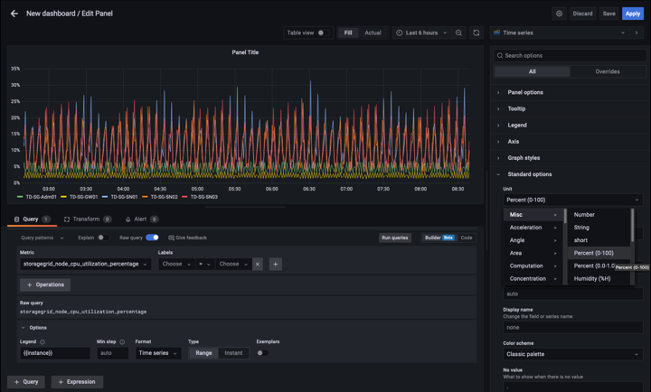This screenshot has width=651, height=392.
Task: Click the zoom out time range icon
Action: coord(458,33)
